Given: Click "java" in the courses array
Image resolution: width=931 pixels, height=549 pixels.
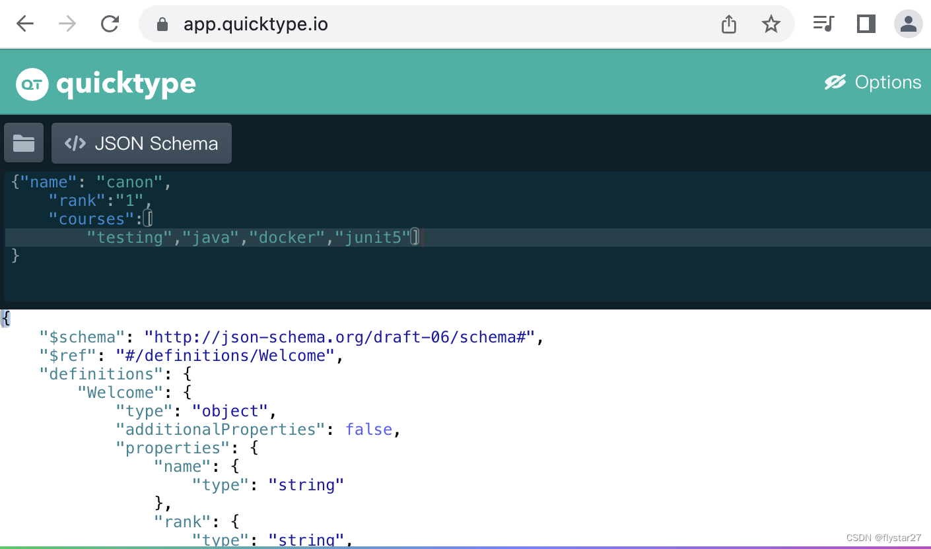Looking at the screenshot, I should coord(211,238).
